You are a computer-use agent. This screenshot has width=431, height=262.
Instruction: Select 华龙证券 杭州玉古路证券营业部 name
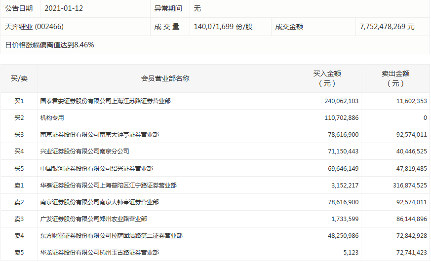(100, 253)
